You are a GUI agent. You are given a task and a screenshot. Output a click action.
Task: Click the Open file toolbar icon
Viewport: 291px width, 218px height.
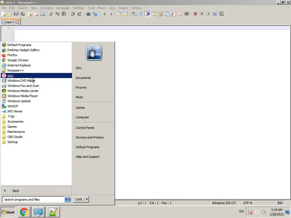[10, 14]
